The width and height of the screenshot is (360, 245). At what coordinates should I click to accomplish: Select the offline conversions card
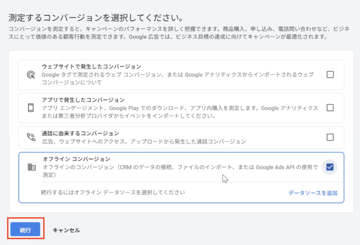175,167
